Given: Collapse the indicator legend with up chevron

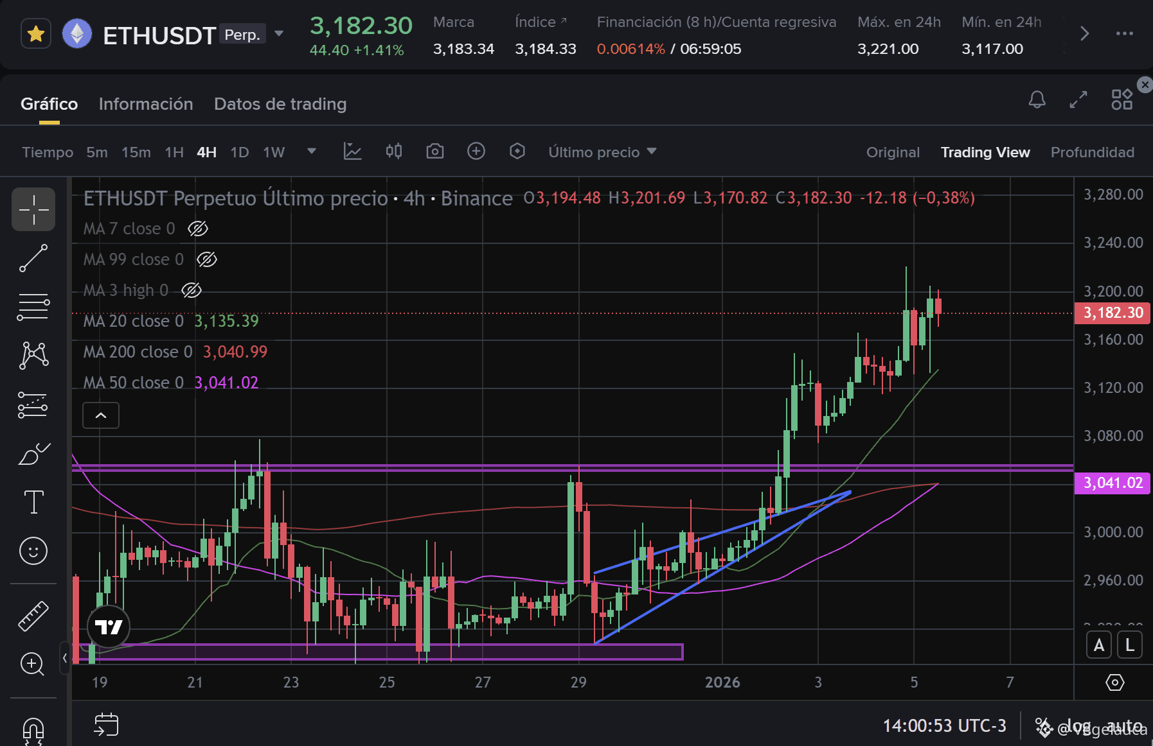Looking at the screenshot, I should point(101,415).
